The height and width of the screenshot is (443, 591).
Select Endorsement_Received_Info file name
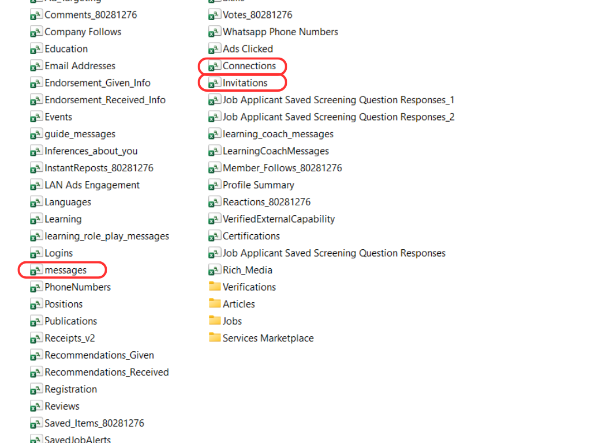105,100
